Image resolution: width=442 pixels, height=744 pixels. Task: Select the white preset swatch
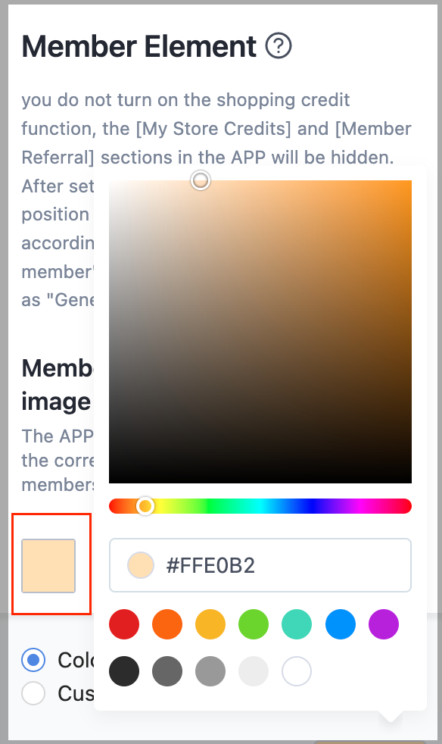tap(297, 671)
